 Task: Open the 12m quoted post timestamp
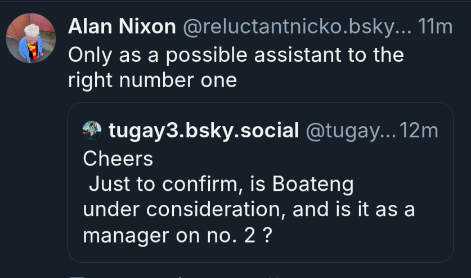pos(419,131)
